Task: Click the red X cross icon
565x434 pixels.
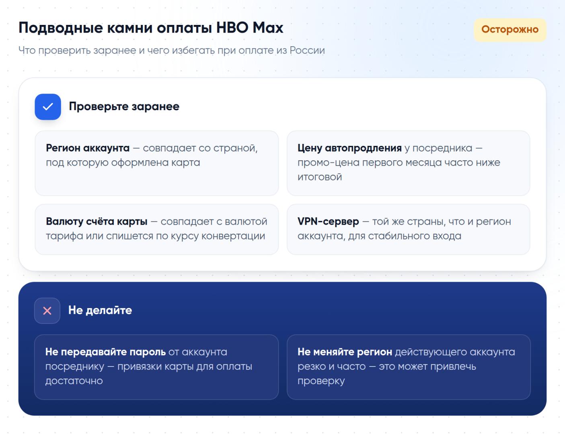Action: pyautogui.click(x=47, y=311)
